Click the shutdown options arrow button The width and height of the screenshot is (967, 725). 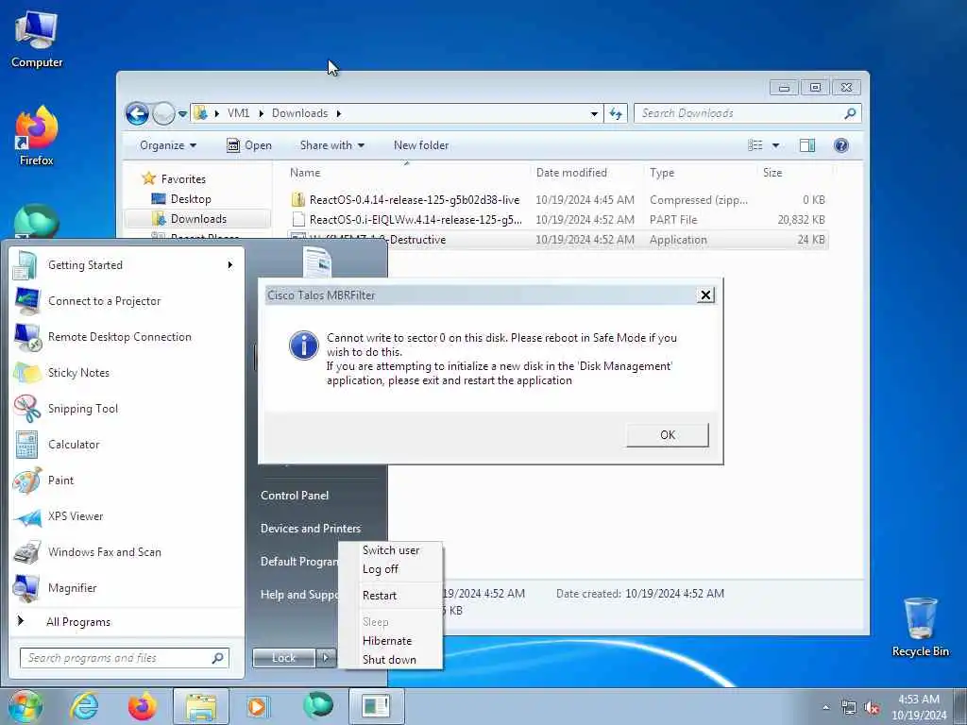pyautogui.click(x=326, y=658)
